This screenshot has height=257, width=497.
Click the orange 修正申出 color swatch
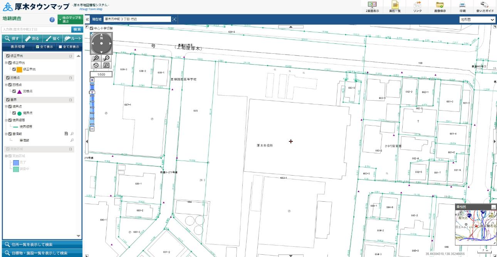pyautogui.click(x=19, y=70)
